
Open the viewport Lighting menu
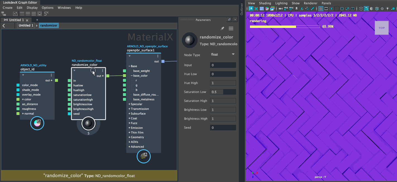(281, 3)
